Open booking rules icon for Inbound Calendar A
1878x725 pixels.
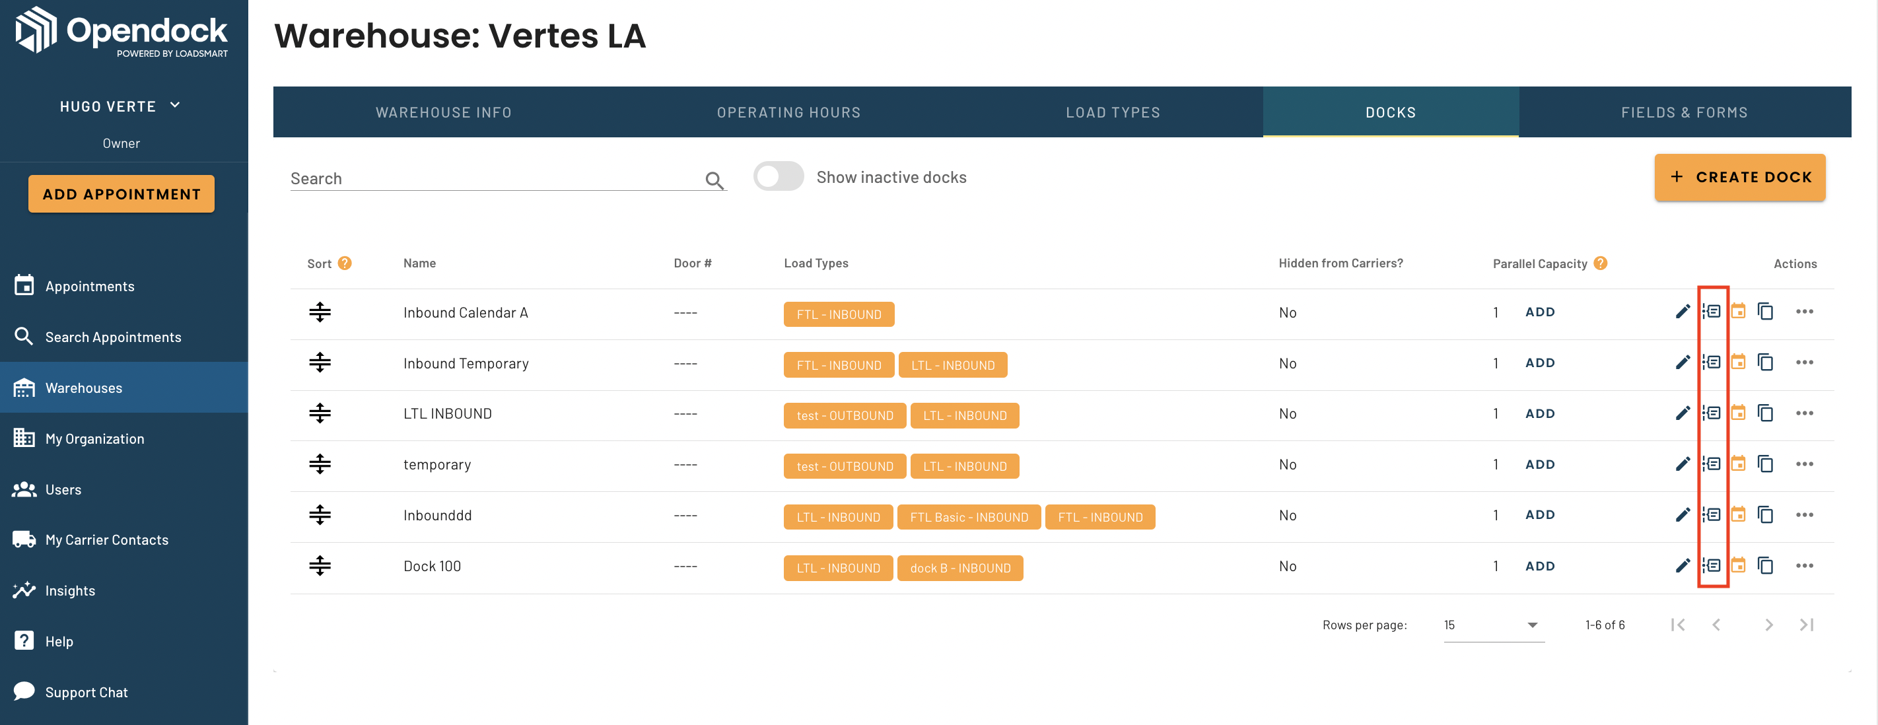[x=1711, y=312]
